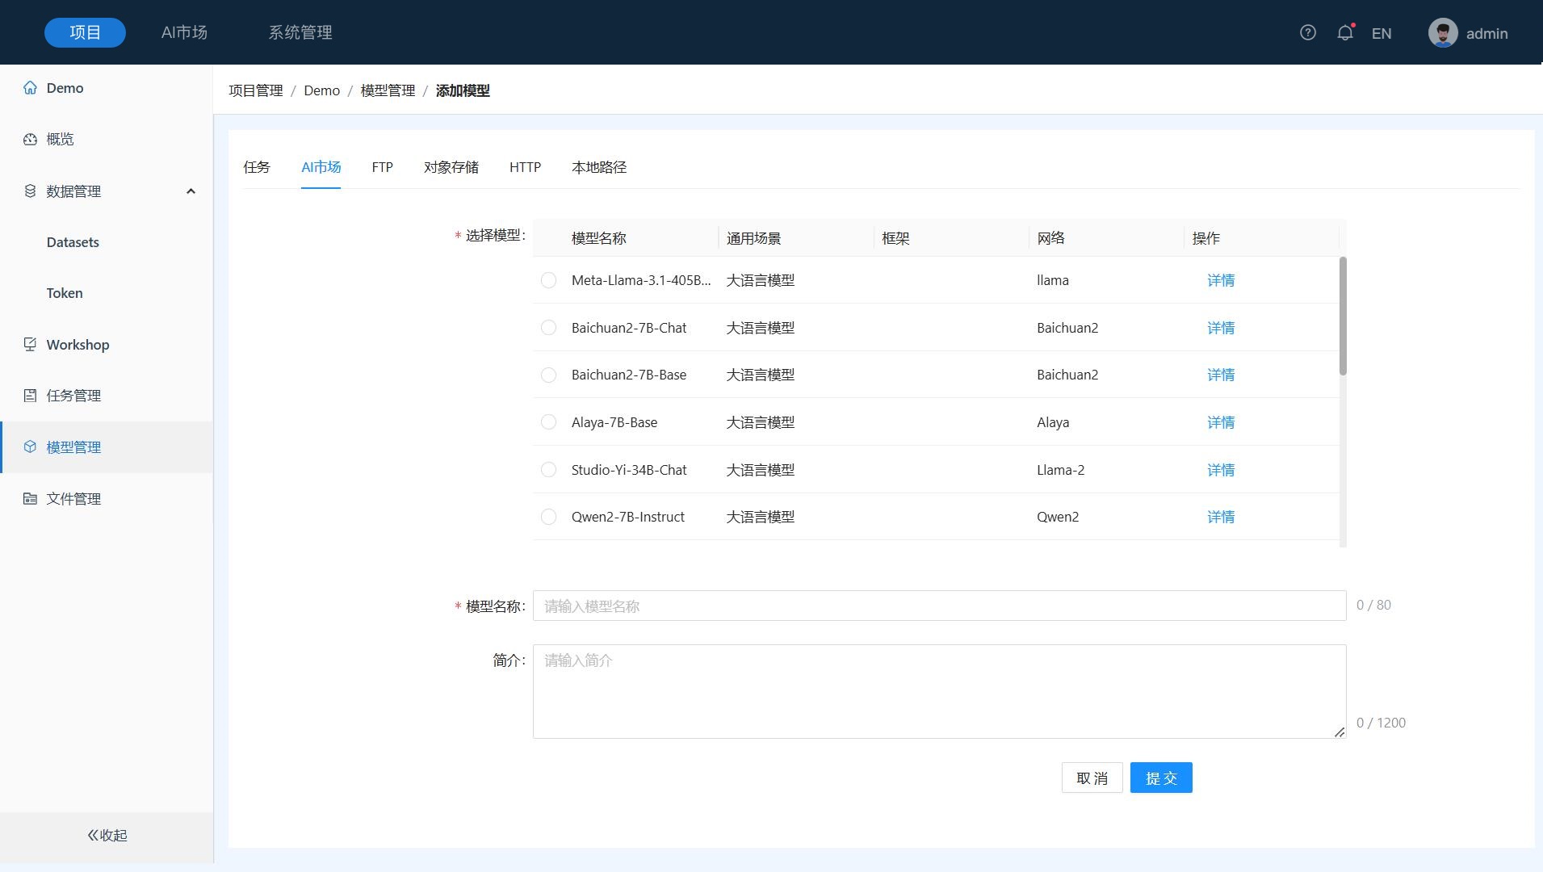
Task: Click the help question mark icon
Action: (1307, 32)
